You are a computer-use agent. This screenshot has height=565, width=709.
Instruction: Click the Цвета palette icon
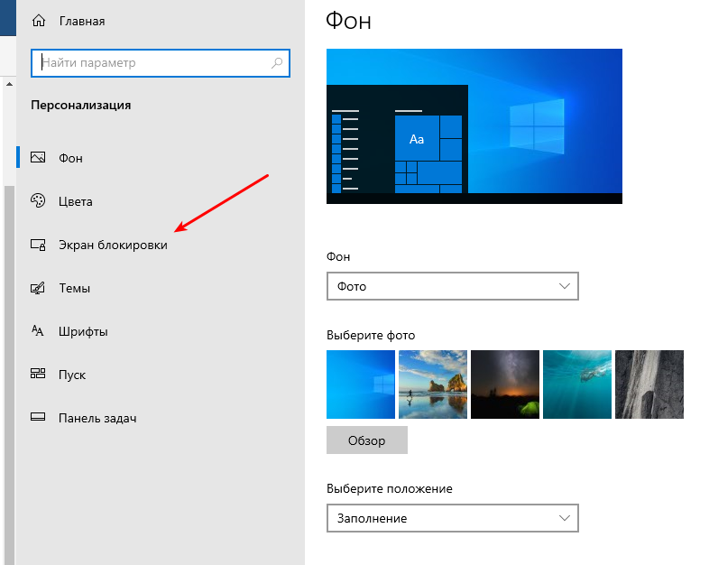[38, 201]
